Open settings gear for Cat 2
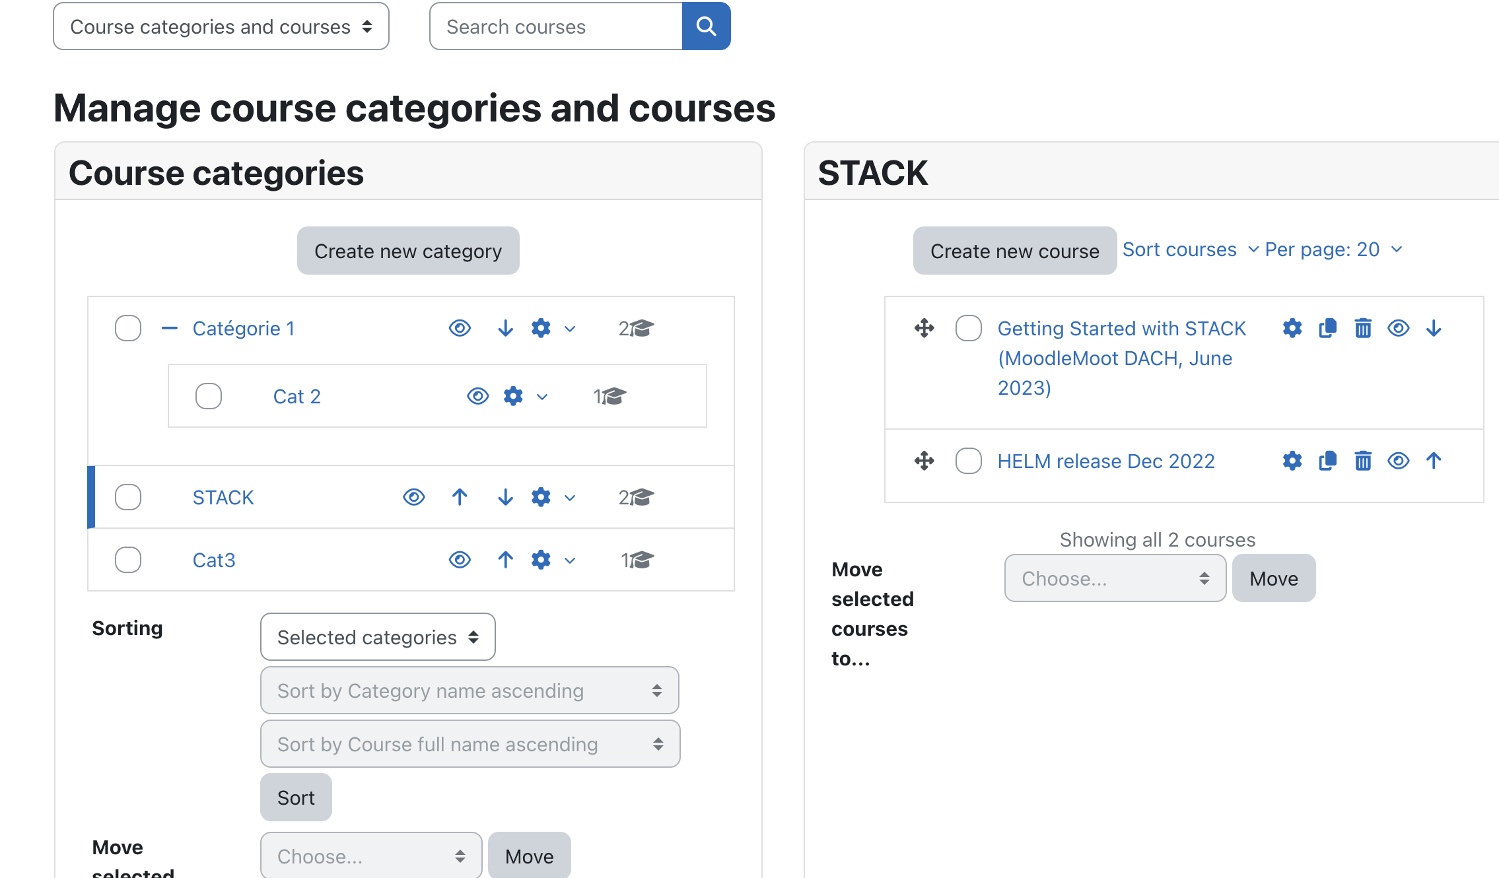 pyautogui.click(x=513, y=396)
